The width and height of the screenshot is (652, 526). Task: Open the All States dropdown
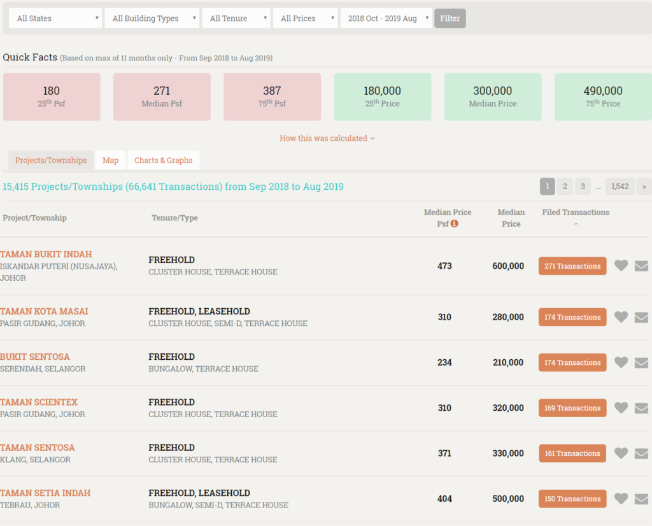[x=55, y=18]
